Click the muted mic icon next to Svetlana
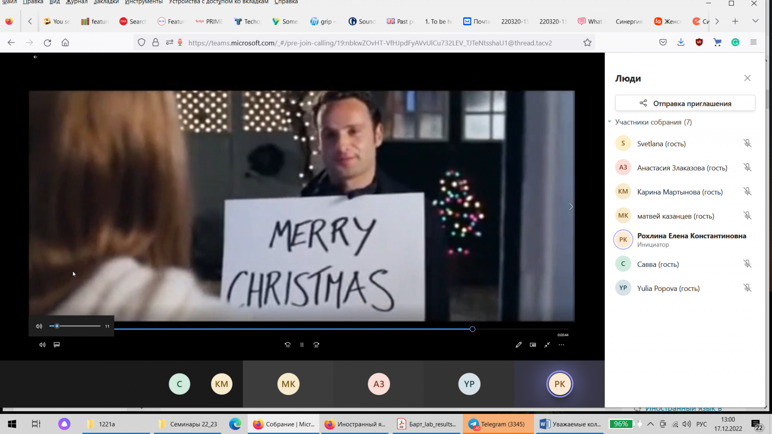This screenshot has height=434, width=772. pyautogui.click(x=748, y=144)
